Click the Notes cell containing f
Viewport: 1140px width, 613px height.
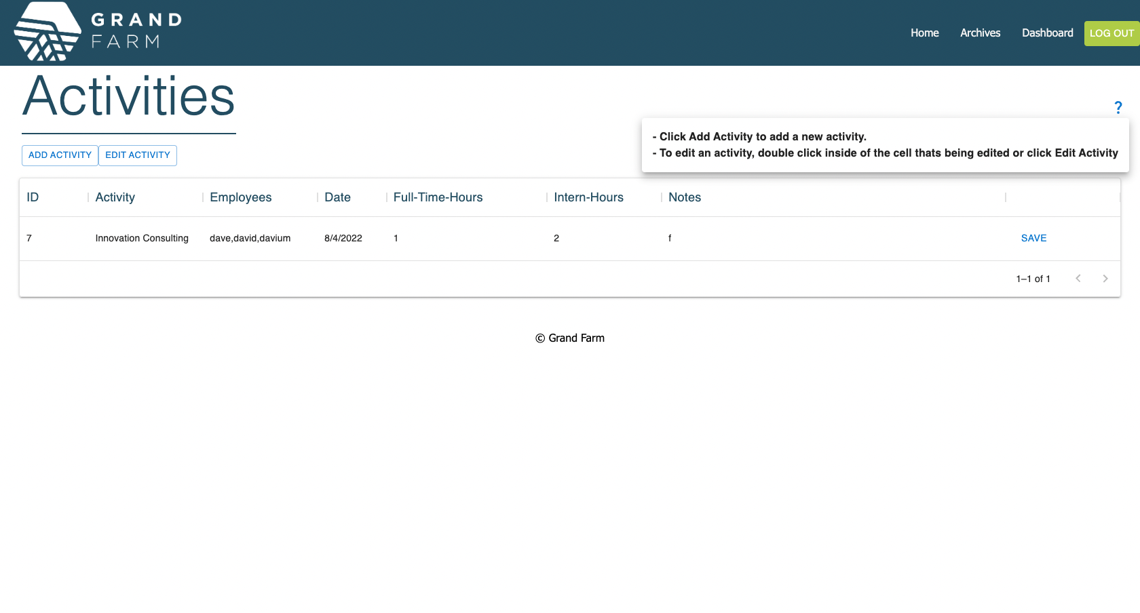669,238
